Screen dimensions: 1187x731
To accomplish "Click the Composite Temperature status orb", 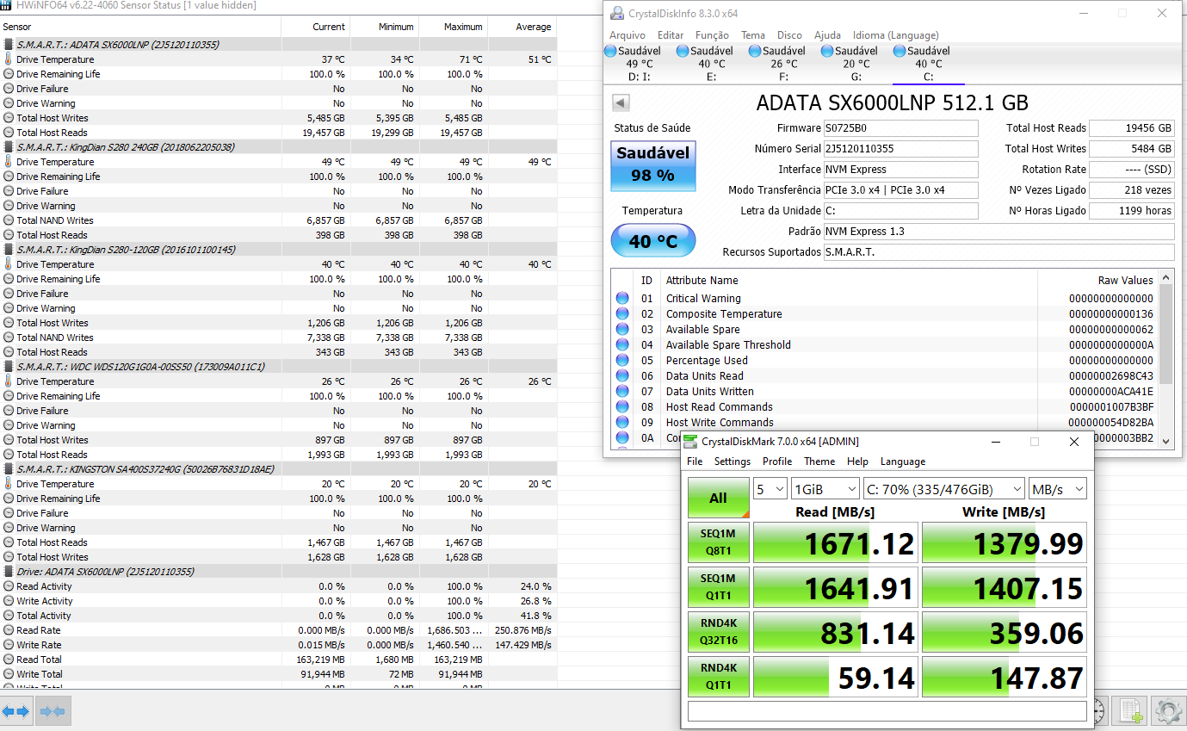I will [x=622, y=314].
